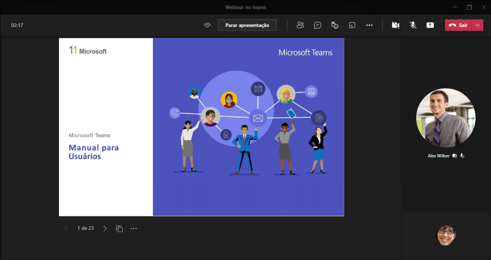Image resolution: width=491 pixels, height=260 pixels.
Task: Click the phone icon on the slide
Action: tap(175, 113)
